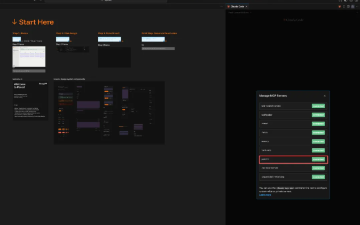The height and width of the screenshot is (225, 360).
Task: Toggle the pencil server connected status
Action: [x=318, y=159]
